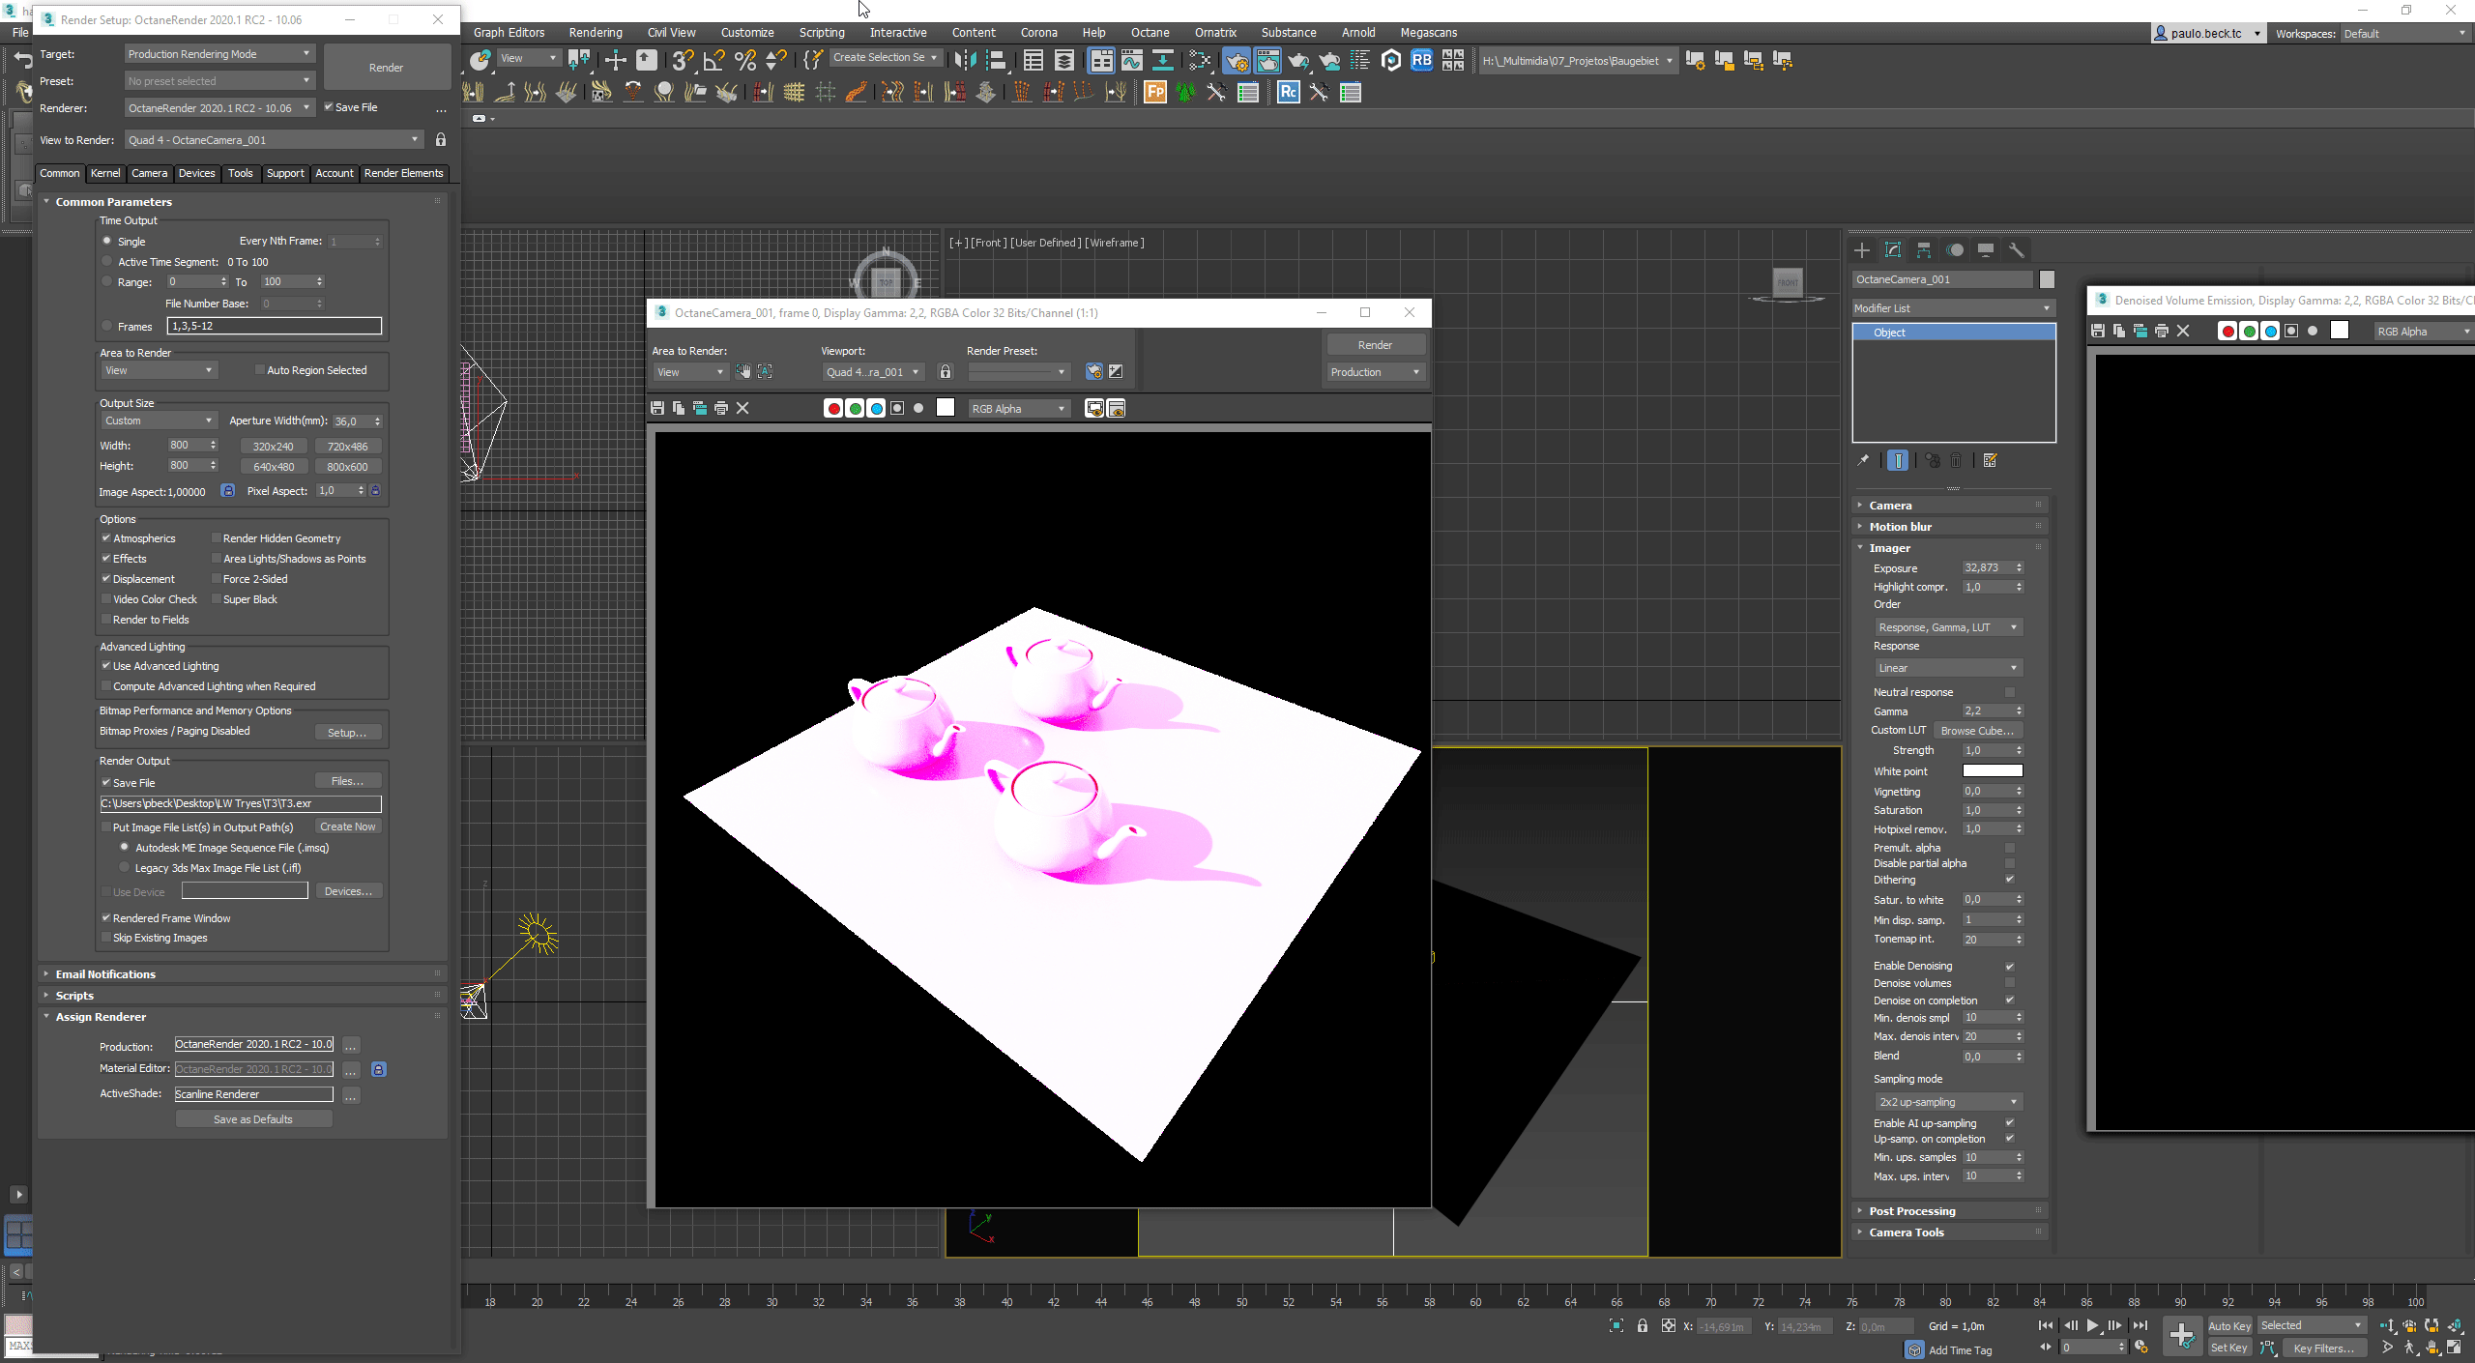Click the Save Image icon in frame buffer

pyautogui.click(x=657, y=408)
